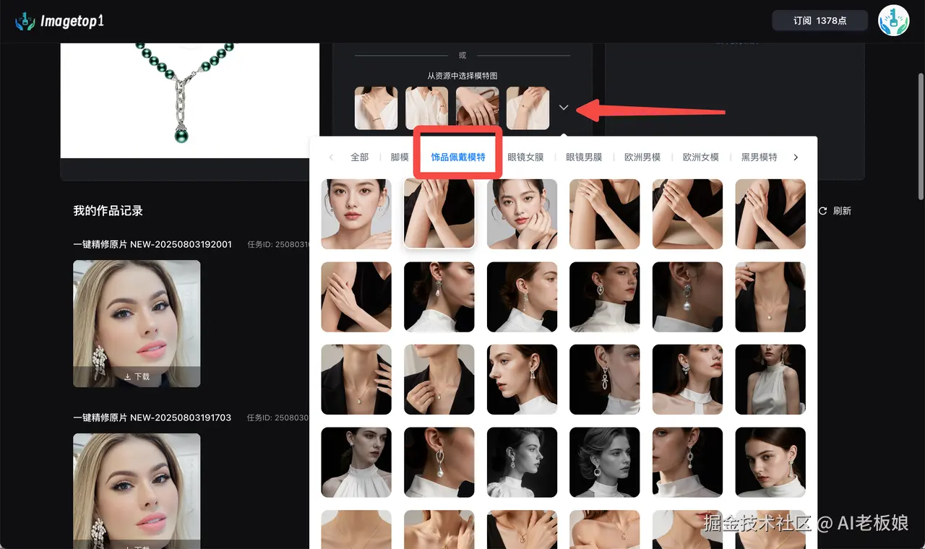The width and height of the screenshot is (925, 549).
Task: Click the Imagetop1 logo icon
Action: (25, 21)
